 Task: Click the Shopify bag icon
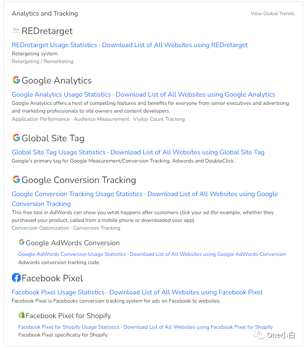point(22,315)
